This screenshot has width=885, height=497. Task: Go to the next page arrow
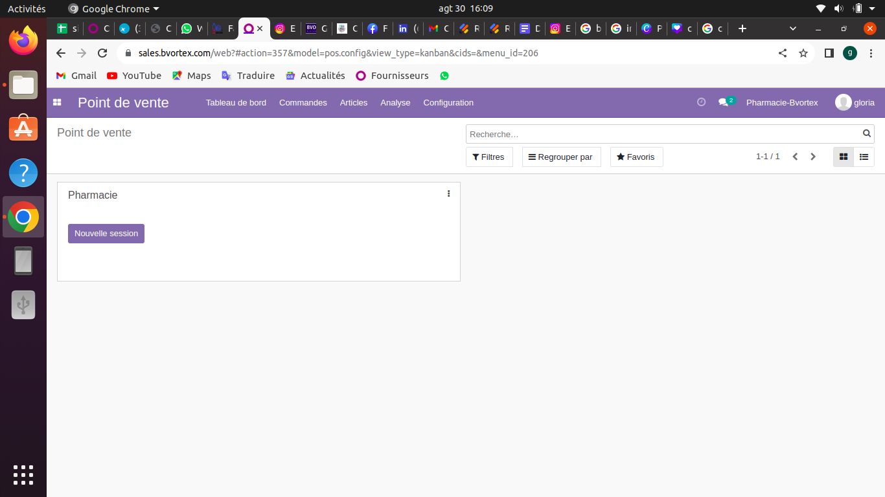pyautogui.click(x=813, y=157)
